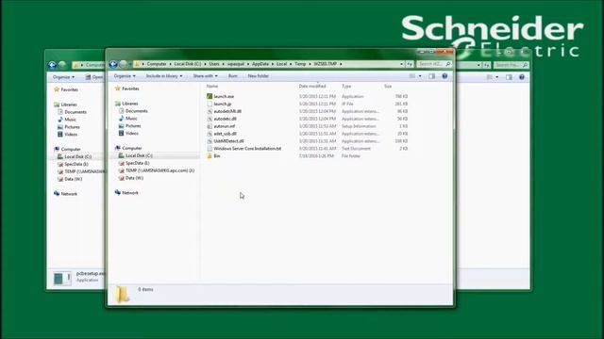Open the view options arrow in the rear window
The image size is (604, 339).
[x=497, y=77]
